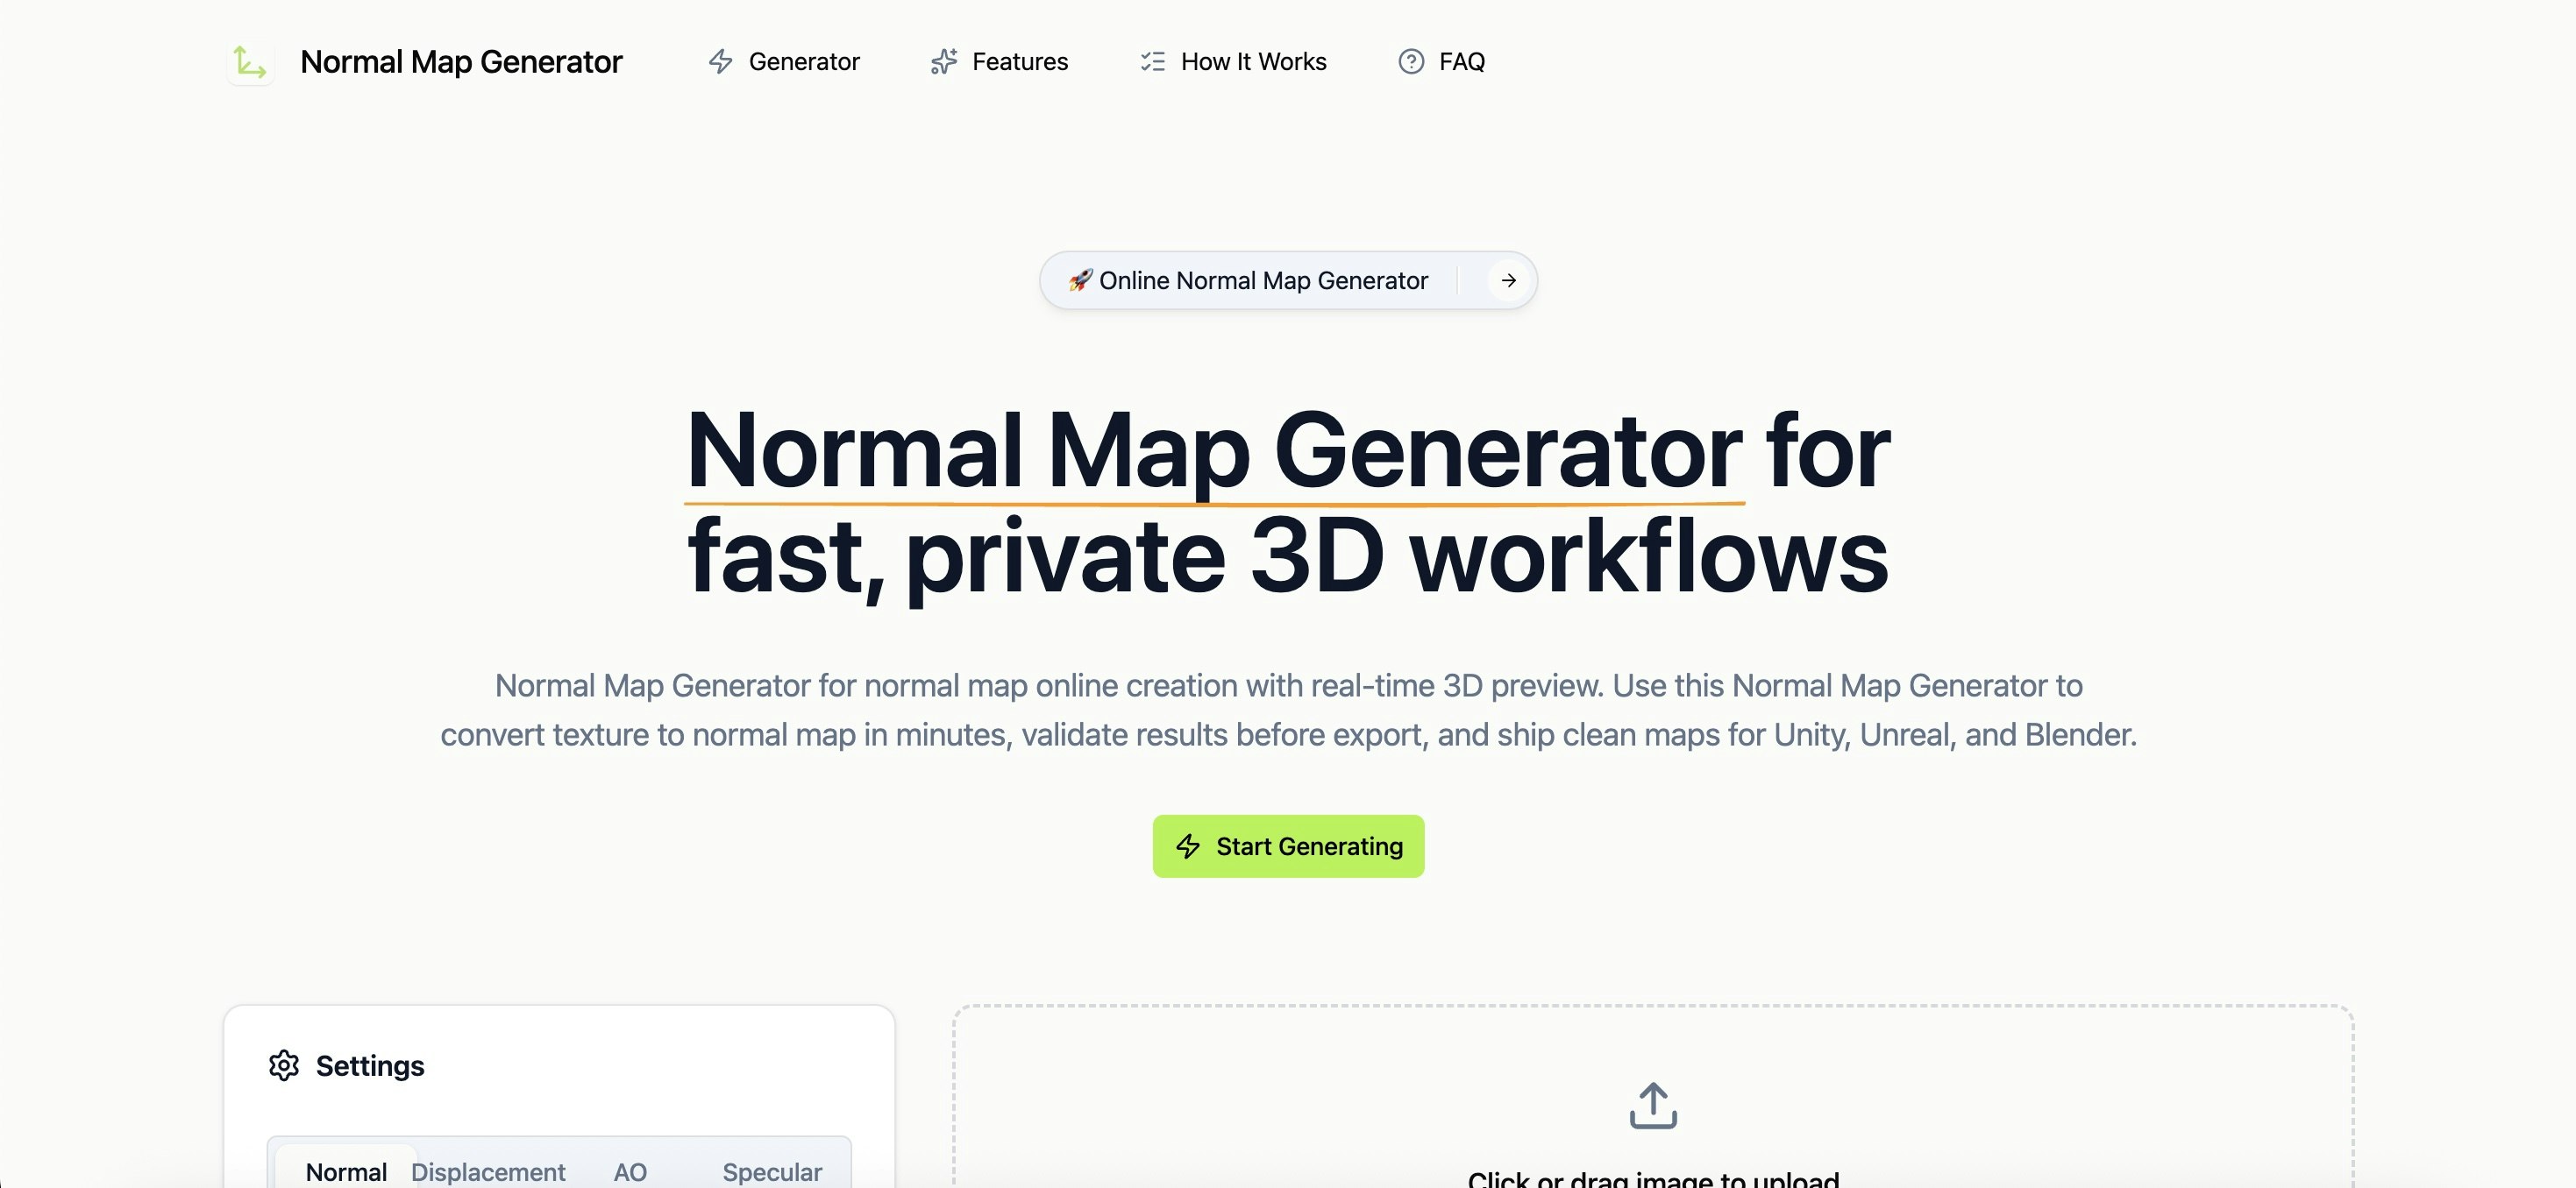
Task: Click Generator in the navigation bar
Action: click(x=804, y=62)
